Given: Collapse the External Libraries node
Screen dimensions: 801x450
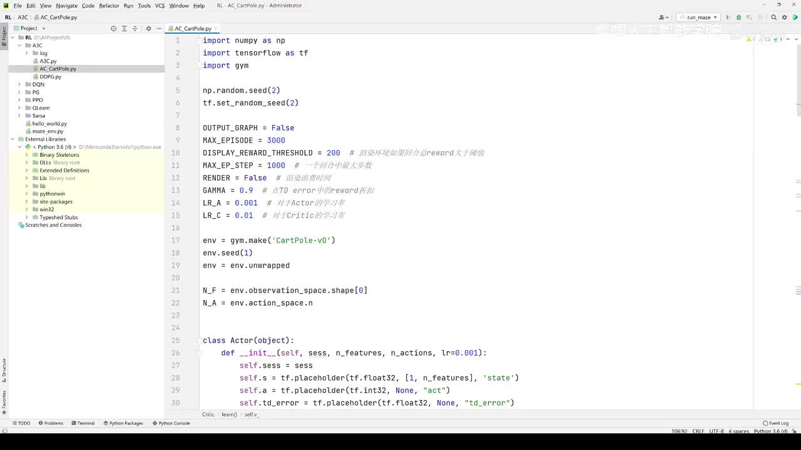Looking at the screenshot, I should [12, 139].
